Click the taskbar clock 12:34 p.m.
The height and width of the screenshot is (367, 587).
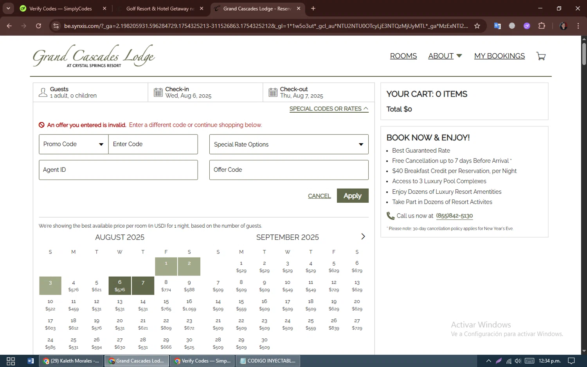point(549,361)
